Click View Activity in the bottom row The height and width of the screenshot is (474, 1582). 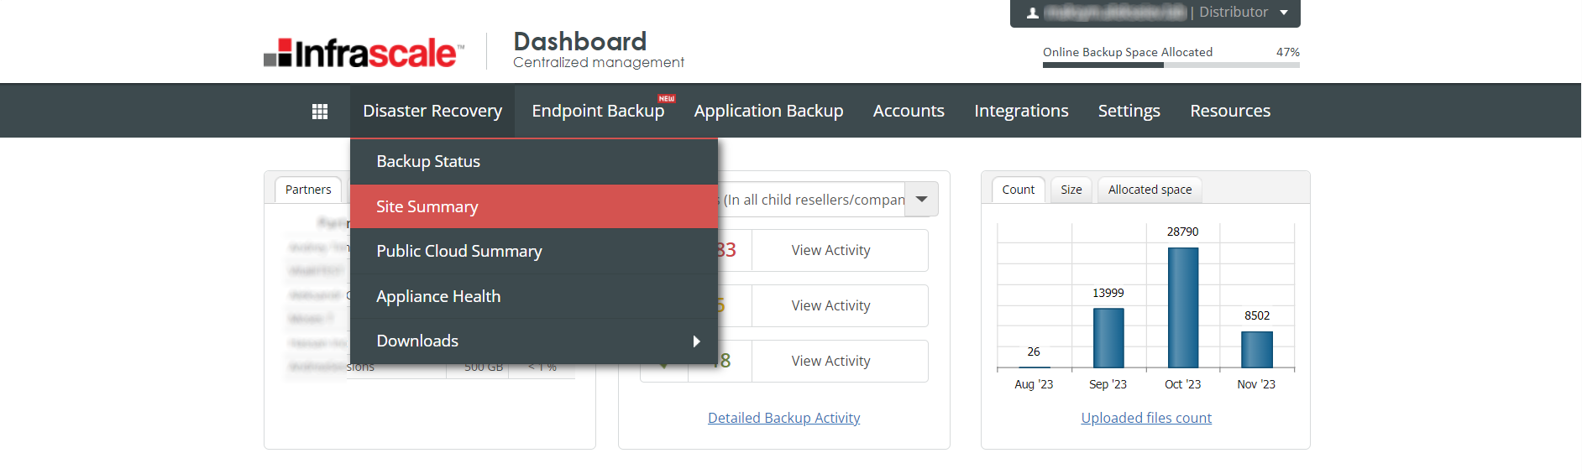pos(830,361)
